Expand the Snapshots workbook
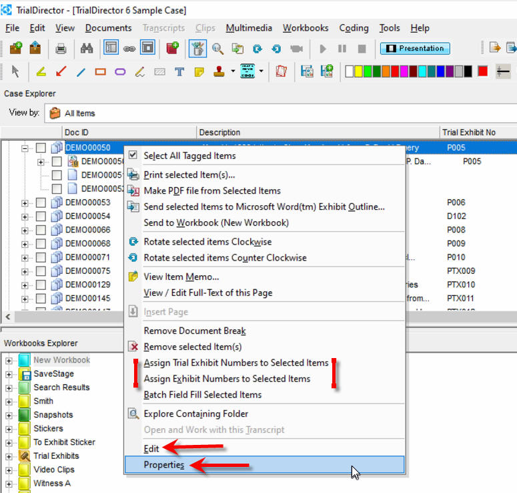Image resolution: width=517 pixels, height=493 pixels. click(x=9, y=416)
